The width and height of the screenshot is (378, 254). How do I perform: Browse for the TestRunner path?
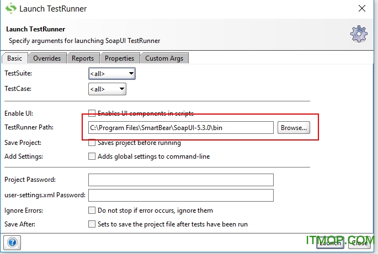coord(294,128)
